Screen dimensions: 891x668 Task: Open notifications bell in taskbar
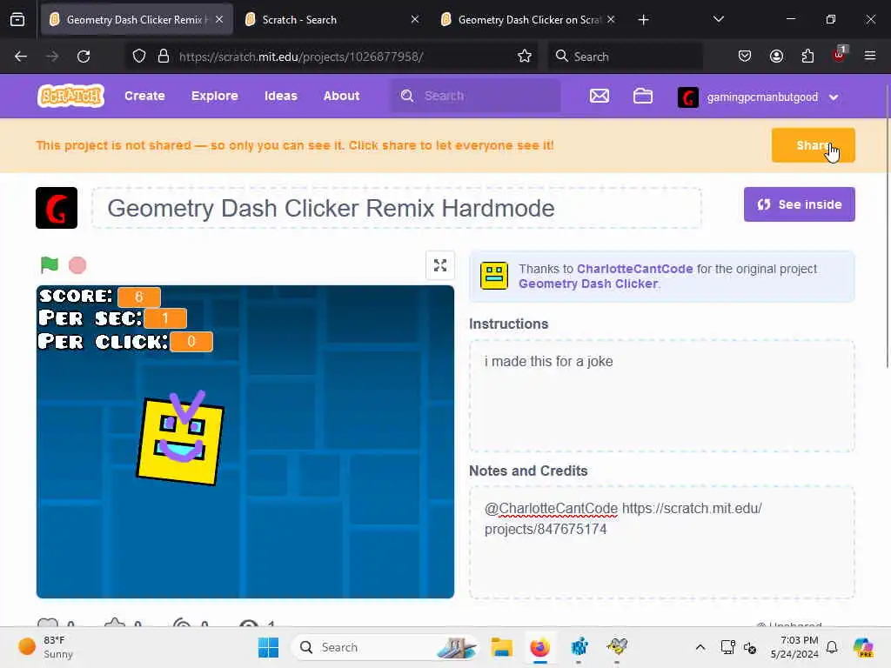(x=832, y=647)
